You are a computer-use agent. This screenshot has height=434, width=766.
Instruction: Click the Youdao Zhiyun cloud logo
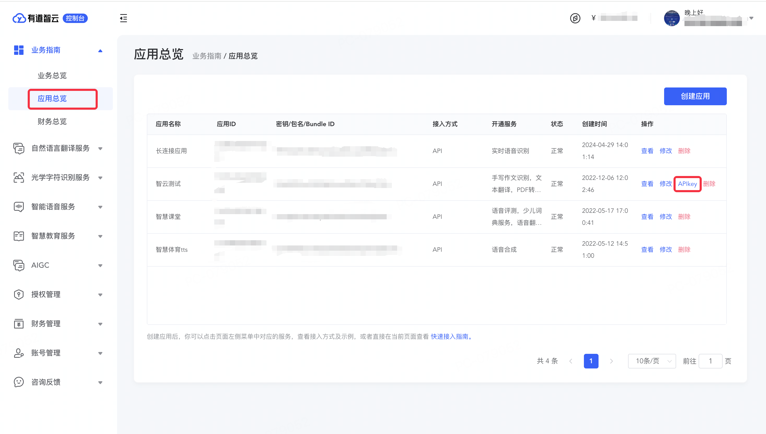tap(19, 18)
